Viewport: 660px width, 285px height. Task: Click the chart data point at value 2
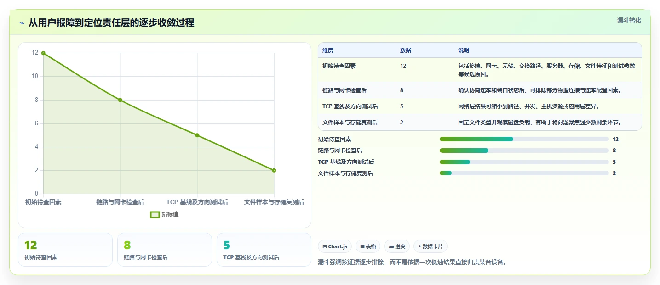tap(274, 170)
